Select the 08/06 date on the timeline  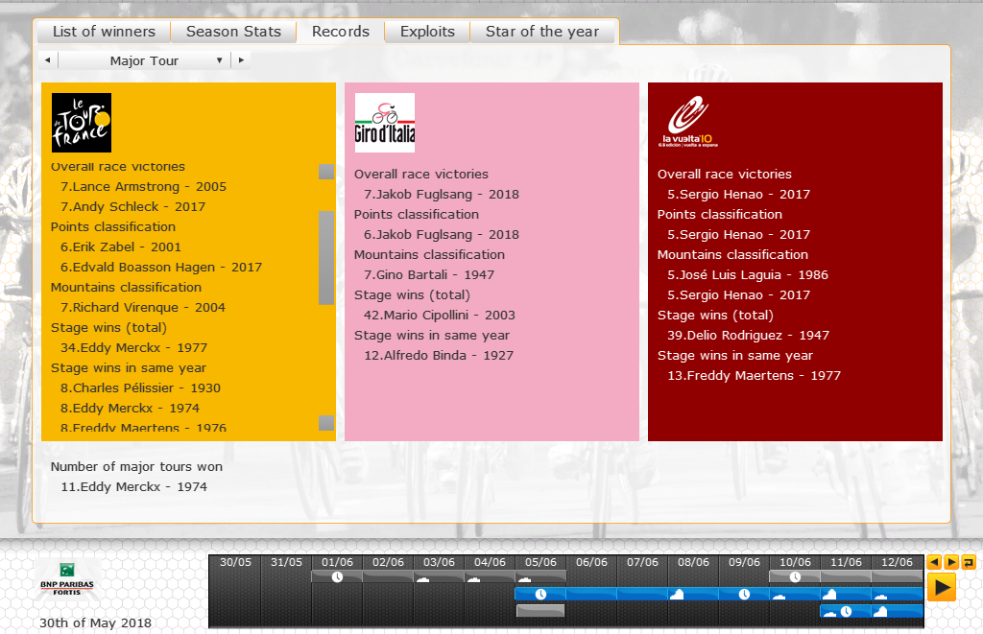(693, 562)
